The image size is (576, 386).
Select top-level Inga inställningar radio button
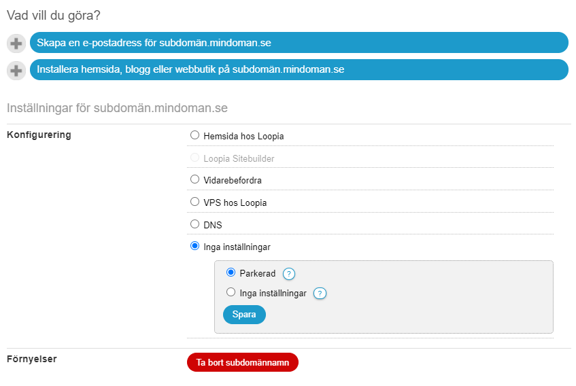click(194, 246)
